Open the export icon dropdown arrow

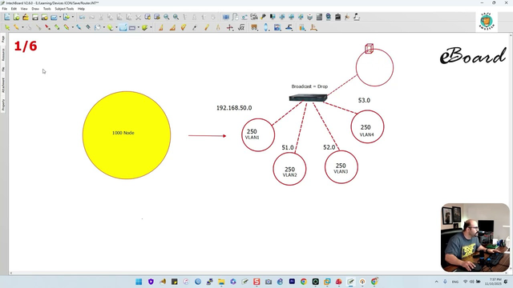[73, 17]
